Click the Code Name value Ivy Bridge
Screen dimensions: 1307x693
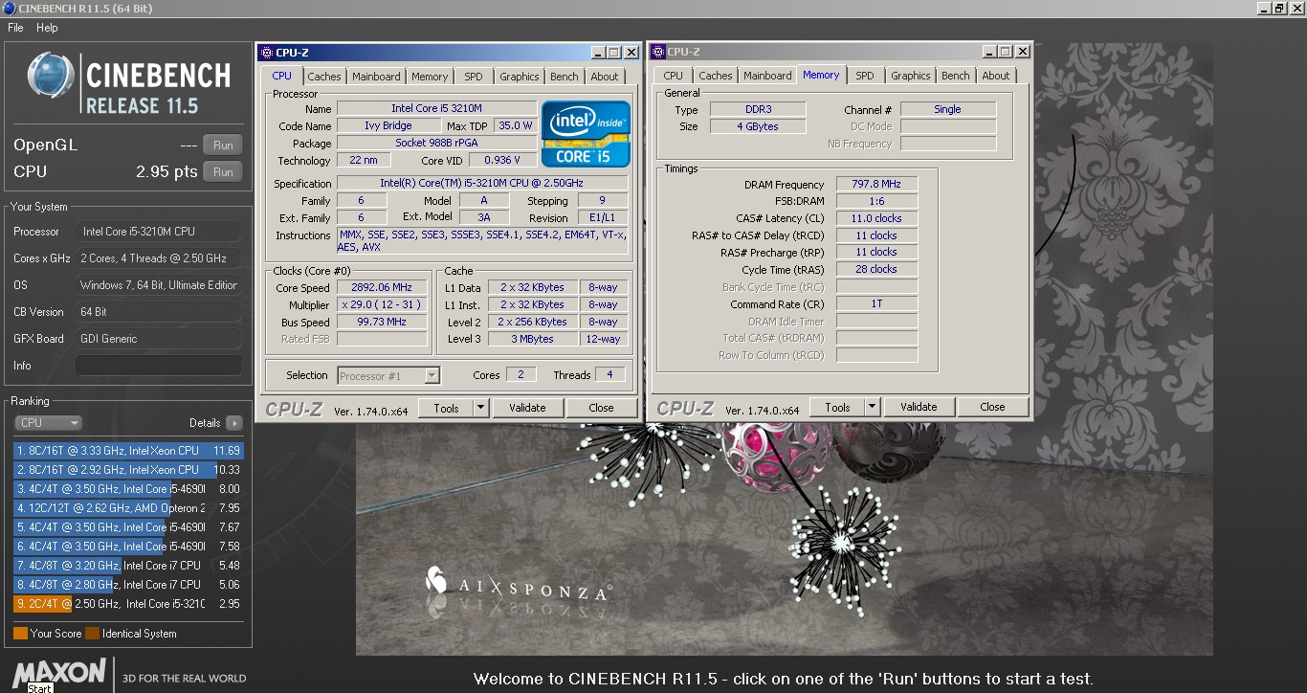pos(388,126)
